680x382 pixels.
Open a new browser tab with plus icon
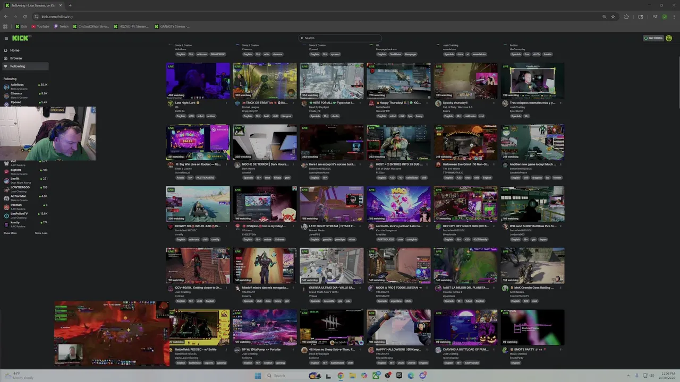(x=70, y=5)
